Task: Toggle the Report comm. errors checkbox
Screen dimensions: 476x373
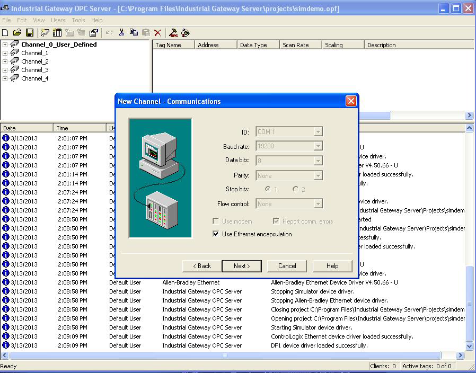Action: tap(276, 221)
